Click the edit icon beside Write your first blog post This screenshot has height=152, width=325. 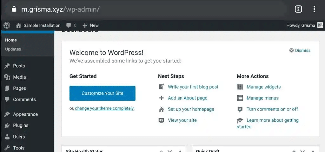161,87
